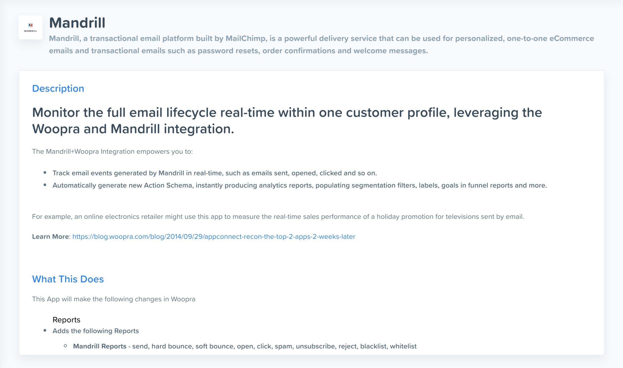
Task: Click the Mandrill Reports bold label
Action: coord(100,346)
